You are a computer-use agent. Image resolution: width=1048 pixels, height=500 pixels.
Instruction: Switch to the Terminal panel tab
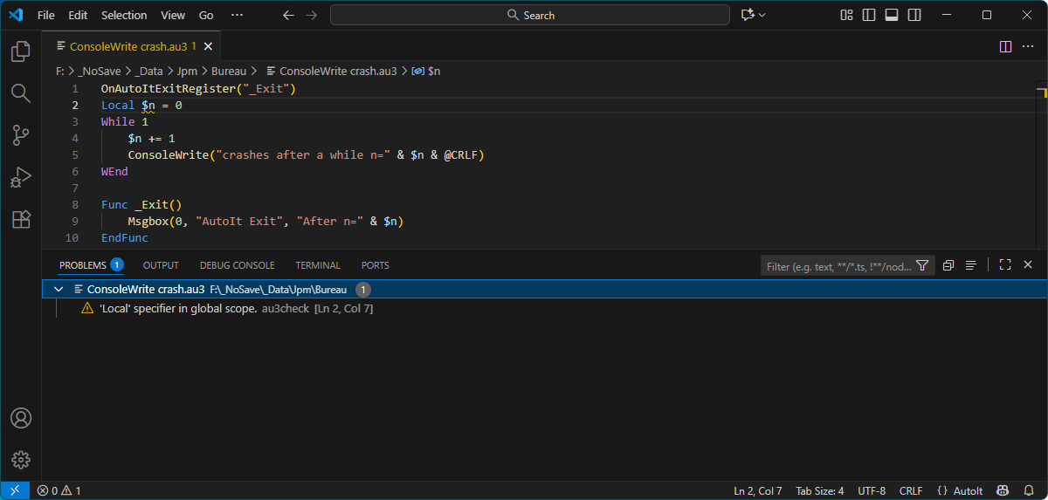tap(318, 265)
